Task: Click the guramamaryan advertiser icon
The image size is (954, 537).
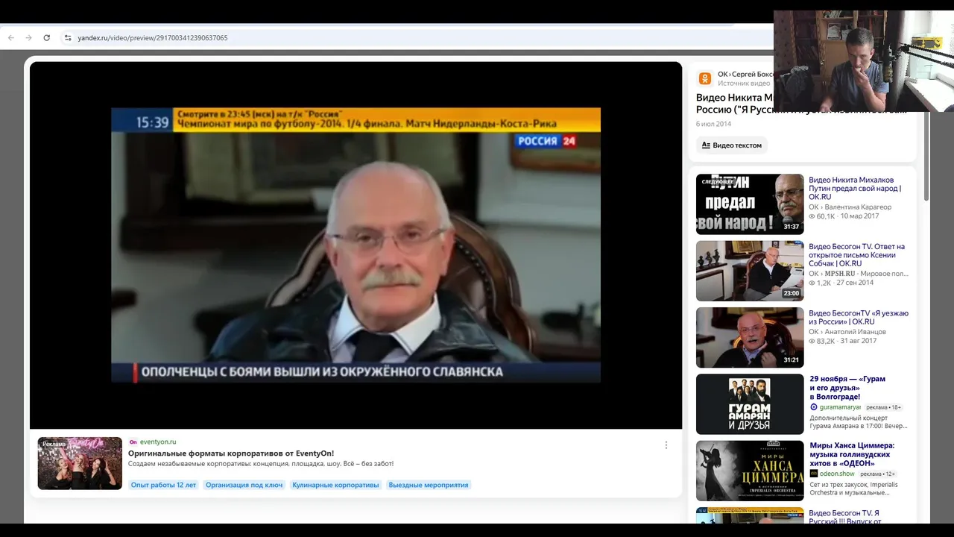Action: pos(814,407)
